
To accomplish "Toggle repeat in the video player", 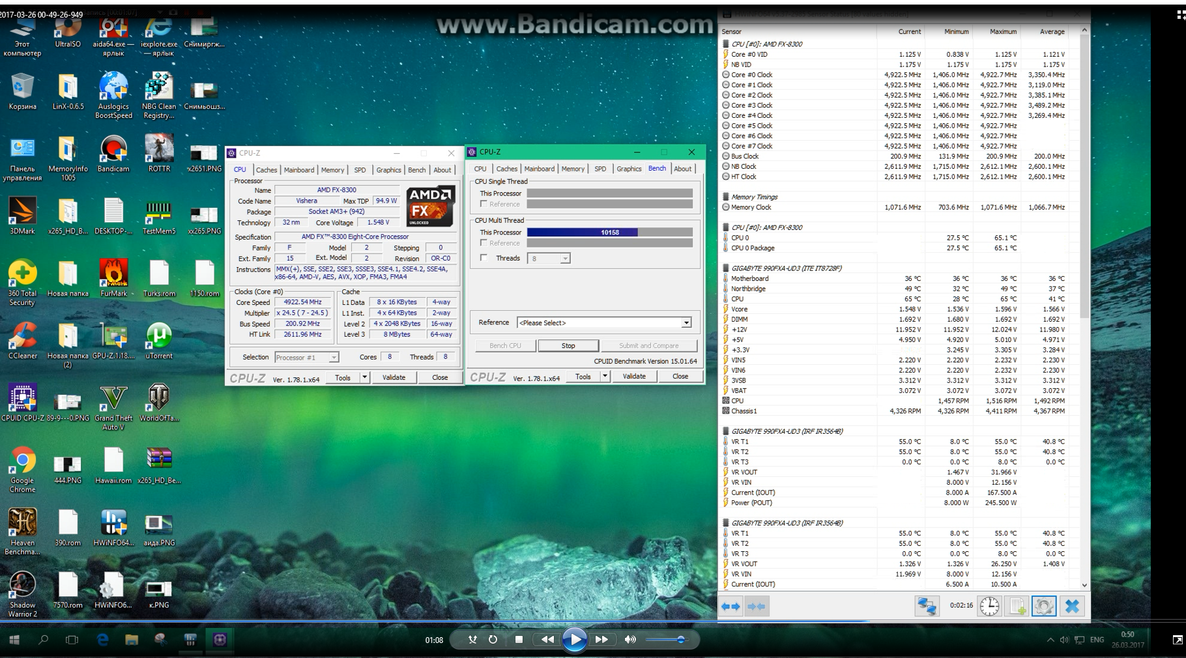I will [493, 640].
